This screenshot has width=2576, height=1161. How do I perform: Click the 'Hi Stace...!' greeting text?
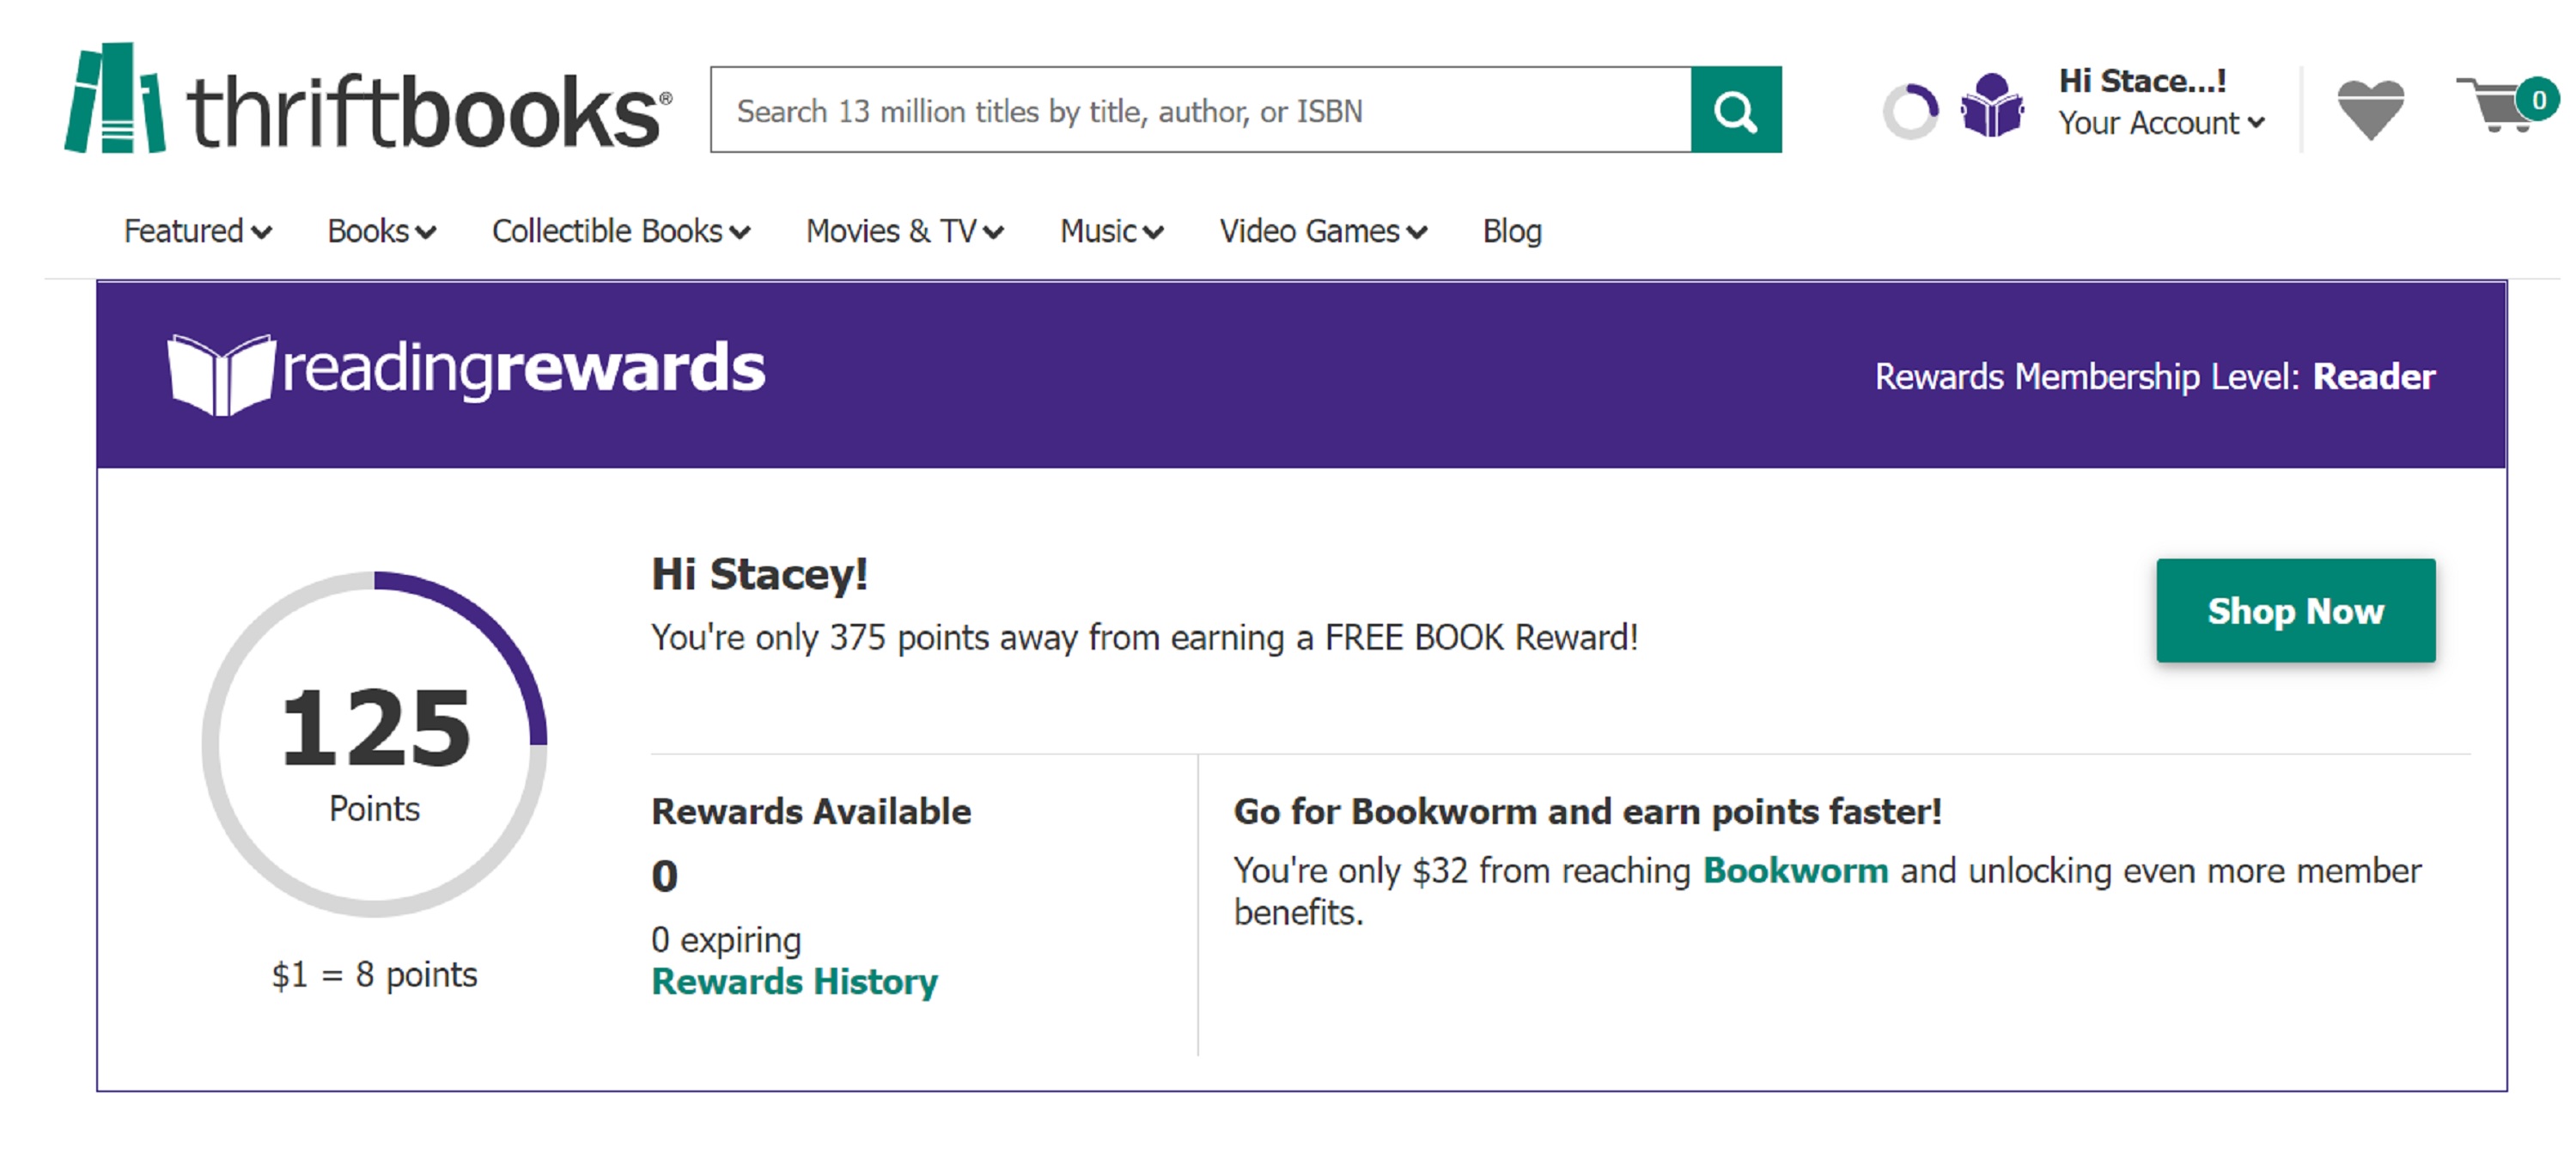tap(2143, 81)
